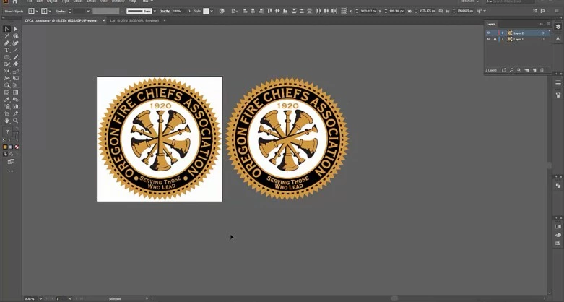Click the Style swatch in control bar

tap(206, 11)
